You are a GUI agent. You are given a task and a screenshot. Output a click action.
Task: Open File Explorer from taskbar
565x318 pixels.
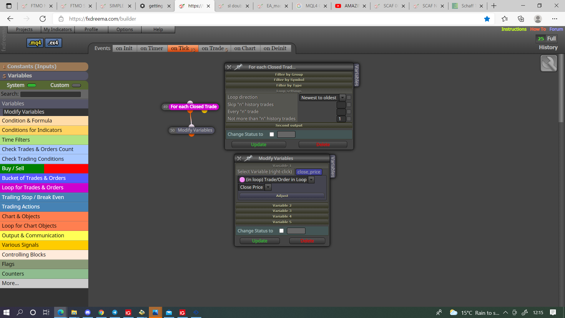coord(74,312)
